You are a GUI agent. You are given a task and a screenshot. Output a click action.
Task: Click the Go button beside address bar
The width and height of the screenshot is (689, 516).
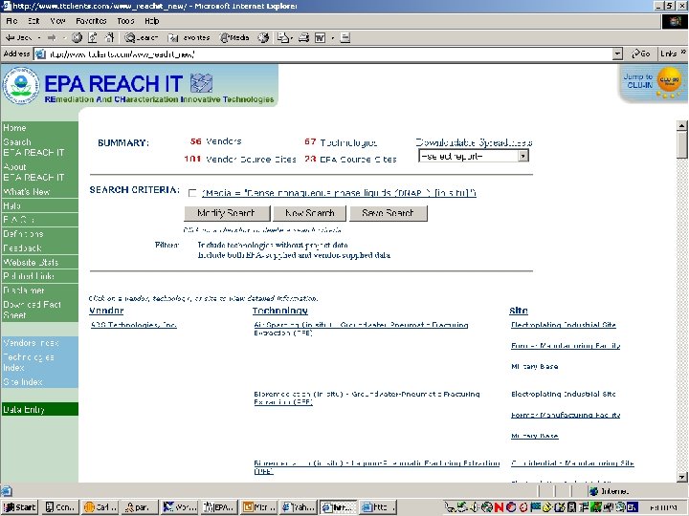[640, 54]
